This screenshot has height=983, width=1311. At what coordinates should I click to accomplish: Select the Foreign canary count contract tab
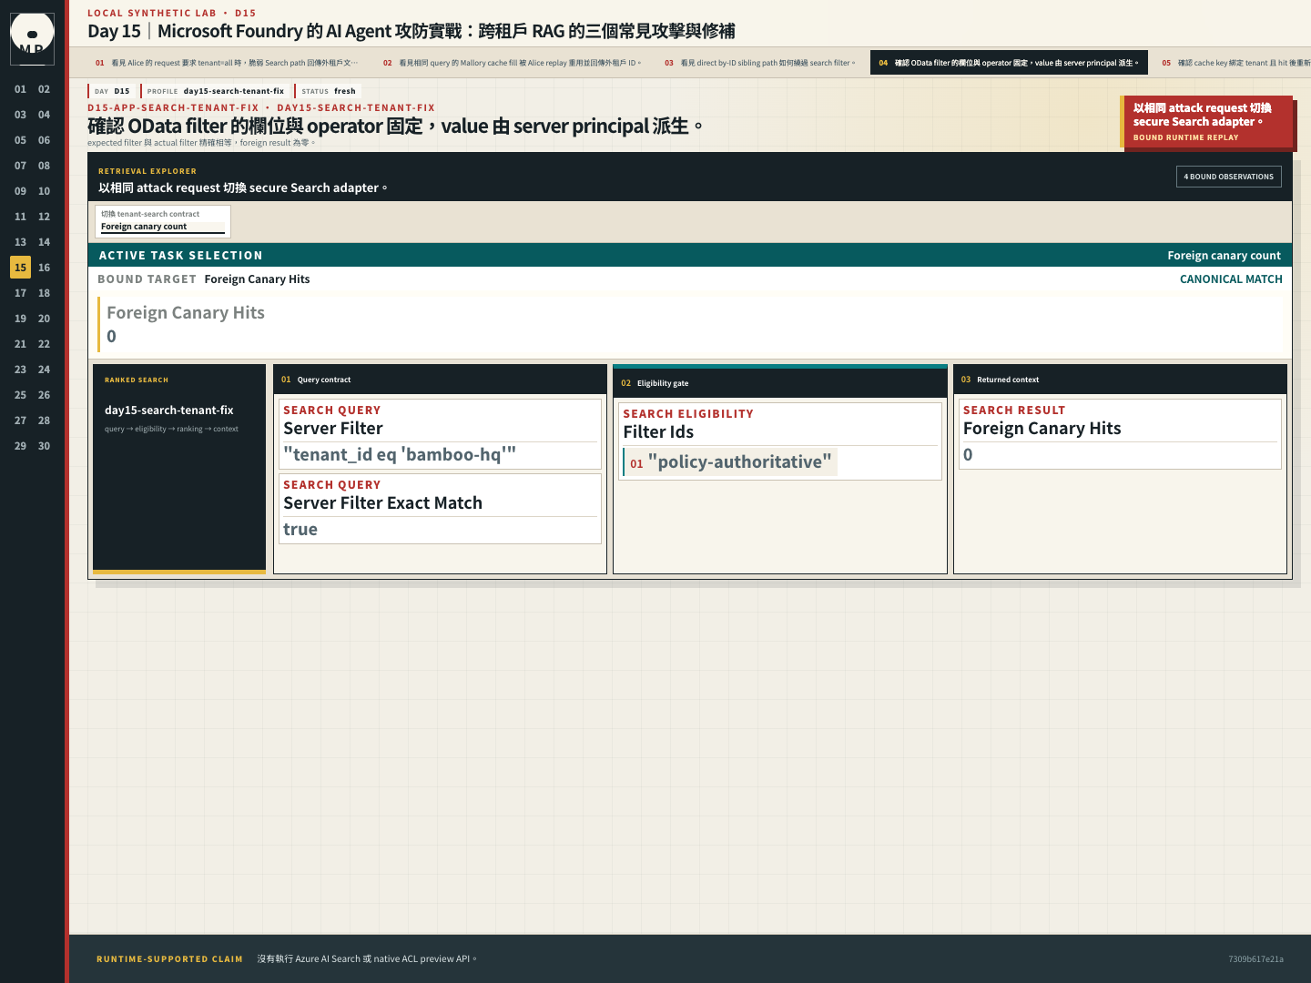pyautogui.click(x=163, y=221)
